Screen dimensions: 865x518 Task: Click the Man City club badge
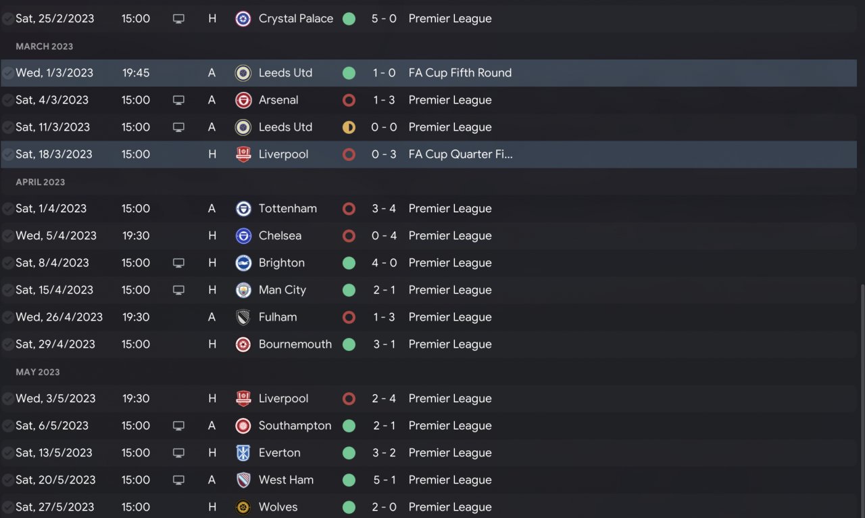click(243, 290)
